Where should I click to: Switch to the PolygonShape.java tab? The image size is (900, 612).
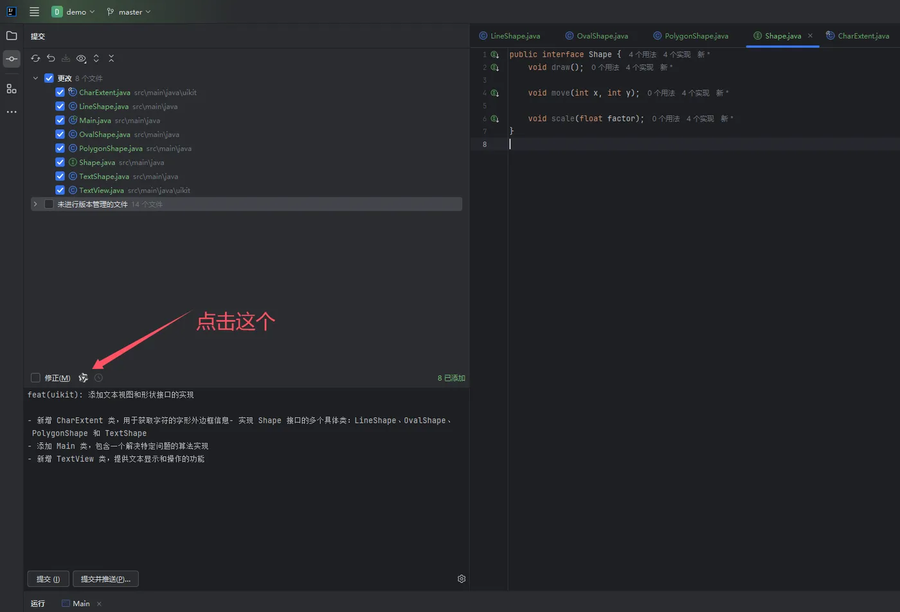[x=690, y=36]
